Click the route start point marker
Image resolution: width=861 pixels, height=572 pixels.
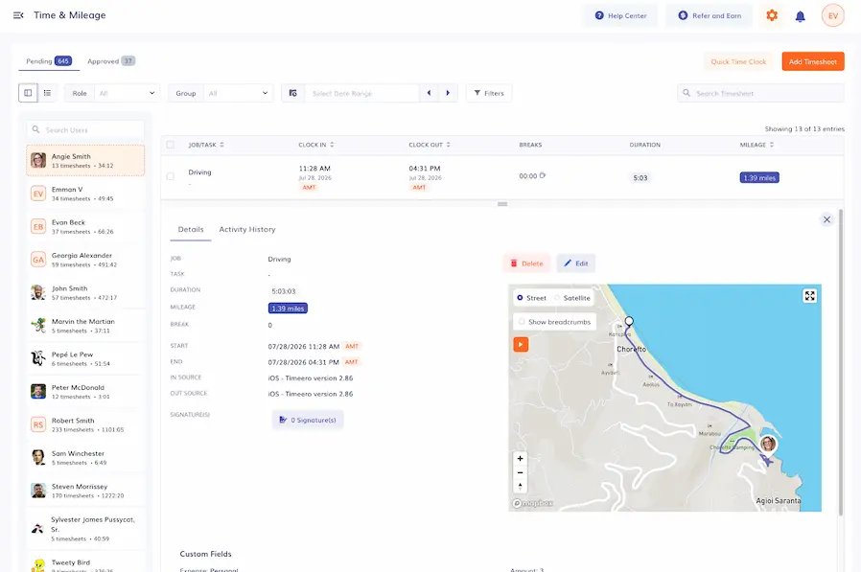629,321
